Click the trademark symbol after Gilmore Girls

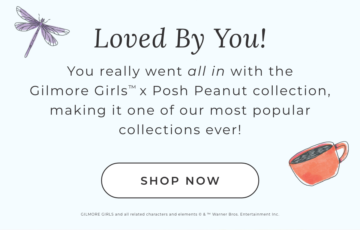[x=132, y=86]
